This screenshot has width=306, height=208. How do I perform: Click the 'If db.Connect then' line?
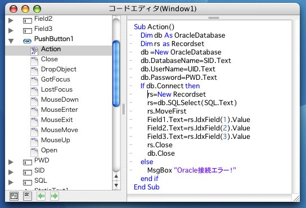(x=170, y=86)
